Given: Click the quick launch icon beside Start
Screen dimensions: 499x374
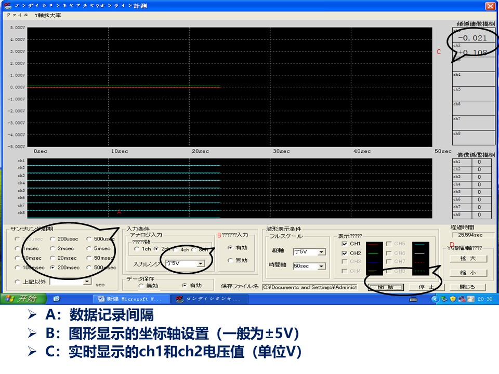Looking at the screenshot, I should 57,299.
